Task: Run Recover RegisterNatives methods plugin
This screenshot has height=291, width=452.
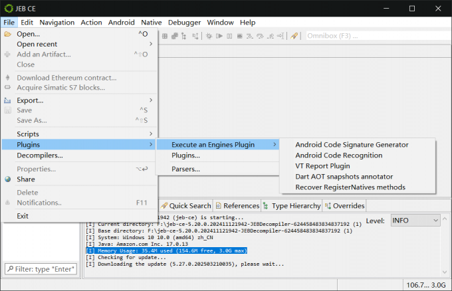Action: [x=358, y=187]
